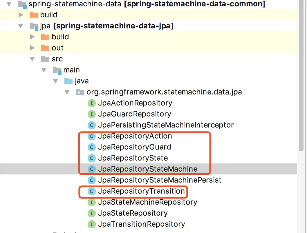Image resolution: width=307 pixels, height=233 pixels.
Task: Expand the build folder under spring-statemachine-data
Action: pyautogui.click(x=21, y=14)
